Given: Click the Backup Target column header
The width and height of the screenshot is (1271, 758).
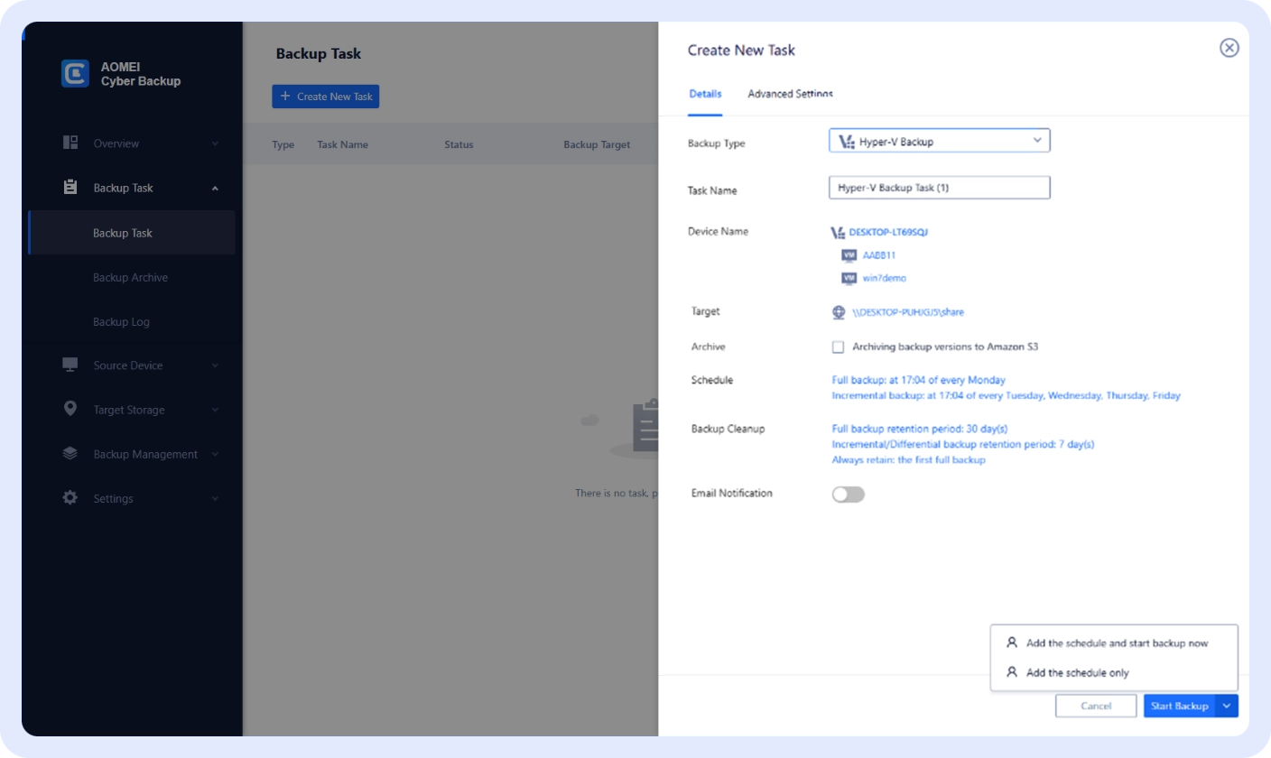Looking at the screenshot, I should coord(597,144).
